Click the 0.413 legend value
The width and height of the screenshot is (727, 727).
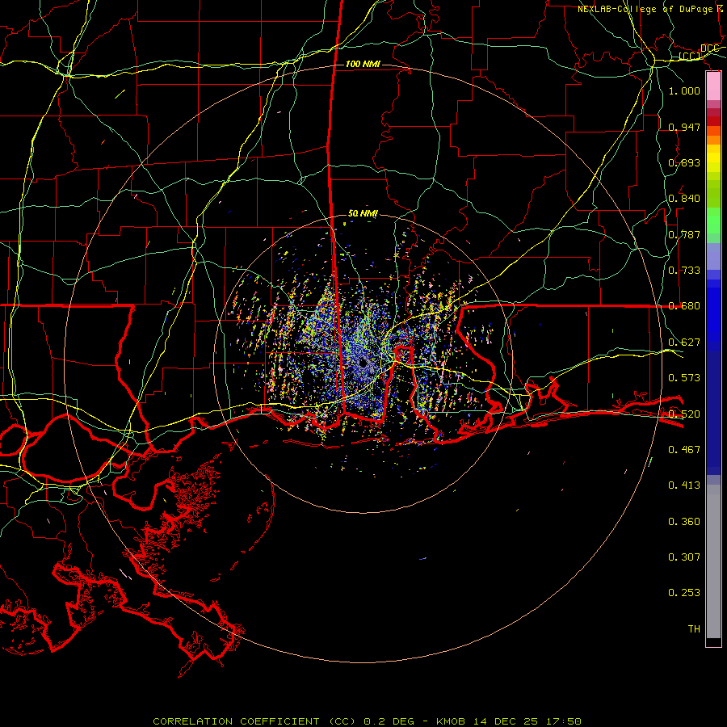coord(684,485)
